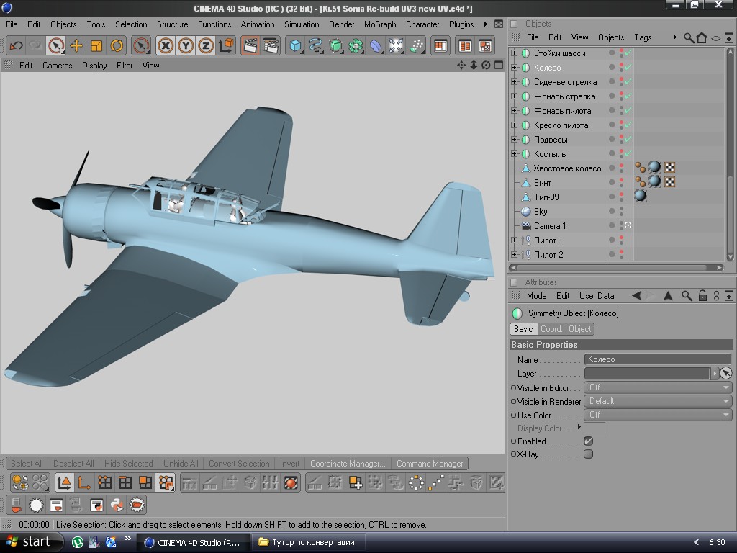Click Render Active View clapperboard icon
Viewport: 737px width, 553px height.
pyautogui.click(x=250, y=46)
